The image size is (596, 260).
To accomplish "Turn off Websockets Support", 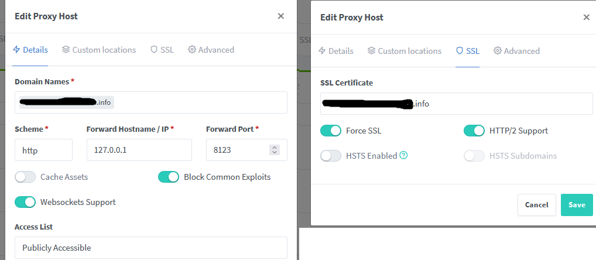I will (25, 202).
